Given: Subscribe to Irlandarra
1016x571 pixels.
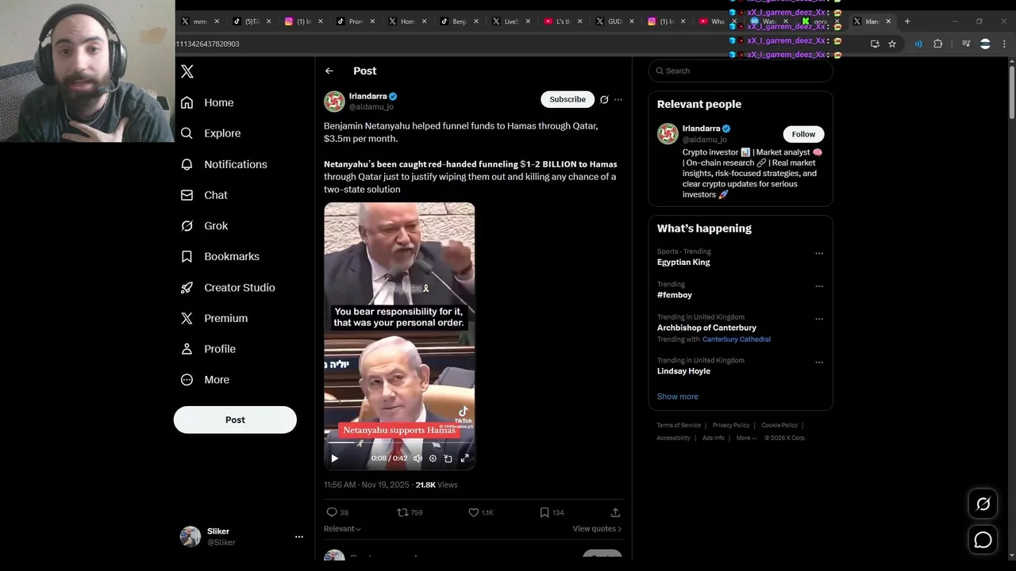Looking at the screenshot, I should coord(568,99).
